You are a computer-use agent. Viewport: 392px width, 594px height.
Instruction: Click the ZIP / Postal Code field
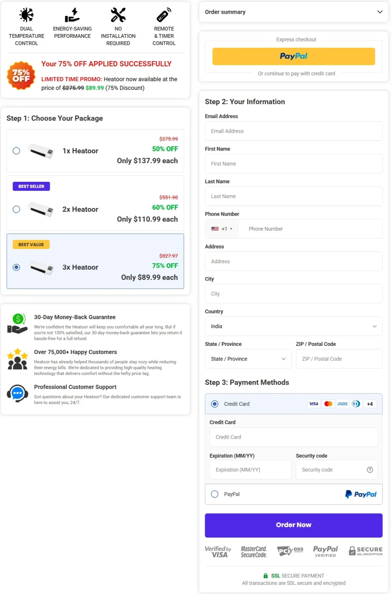coord(339,359)
